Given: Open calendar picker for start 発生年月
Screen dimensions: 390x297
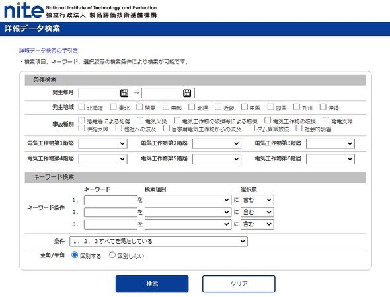Looking at the screenshot, I should click(x=124, y=93).
